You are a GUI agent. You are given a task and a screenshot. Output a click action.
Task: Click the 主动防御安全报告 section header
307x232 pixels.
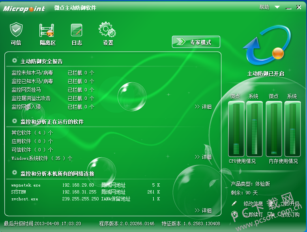41,61
